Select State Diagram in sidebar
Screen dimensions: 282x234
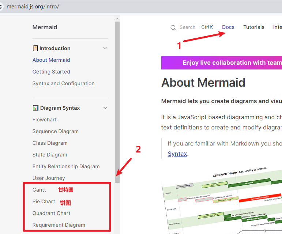(50, 155)
